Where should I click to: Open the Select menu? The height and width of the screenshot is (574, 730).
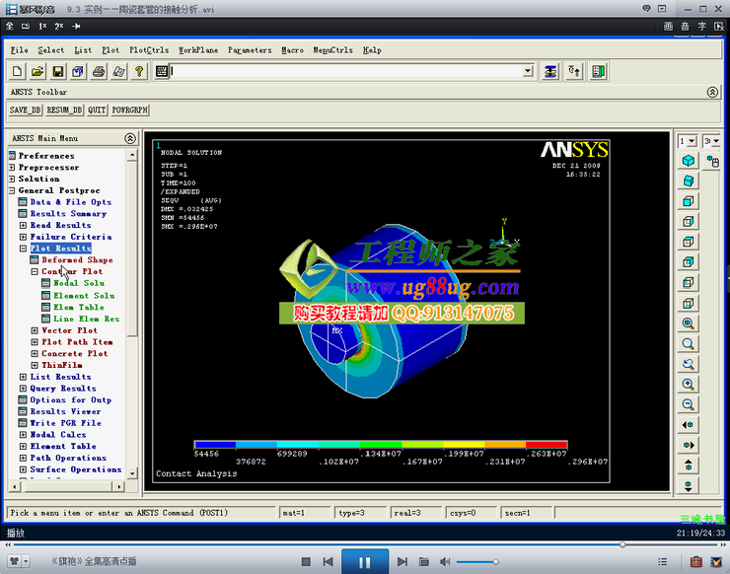[50, 50]
